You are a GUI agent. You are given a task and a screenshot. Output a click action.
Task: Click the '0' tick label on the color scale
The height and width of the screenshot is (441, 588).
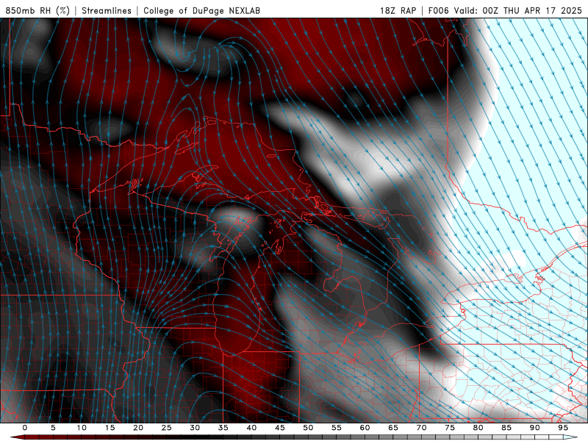coord(25,428)
